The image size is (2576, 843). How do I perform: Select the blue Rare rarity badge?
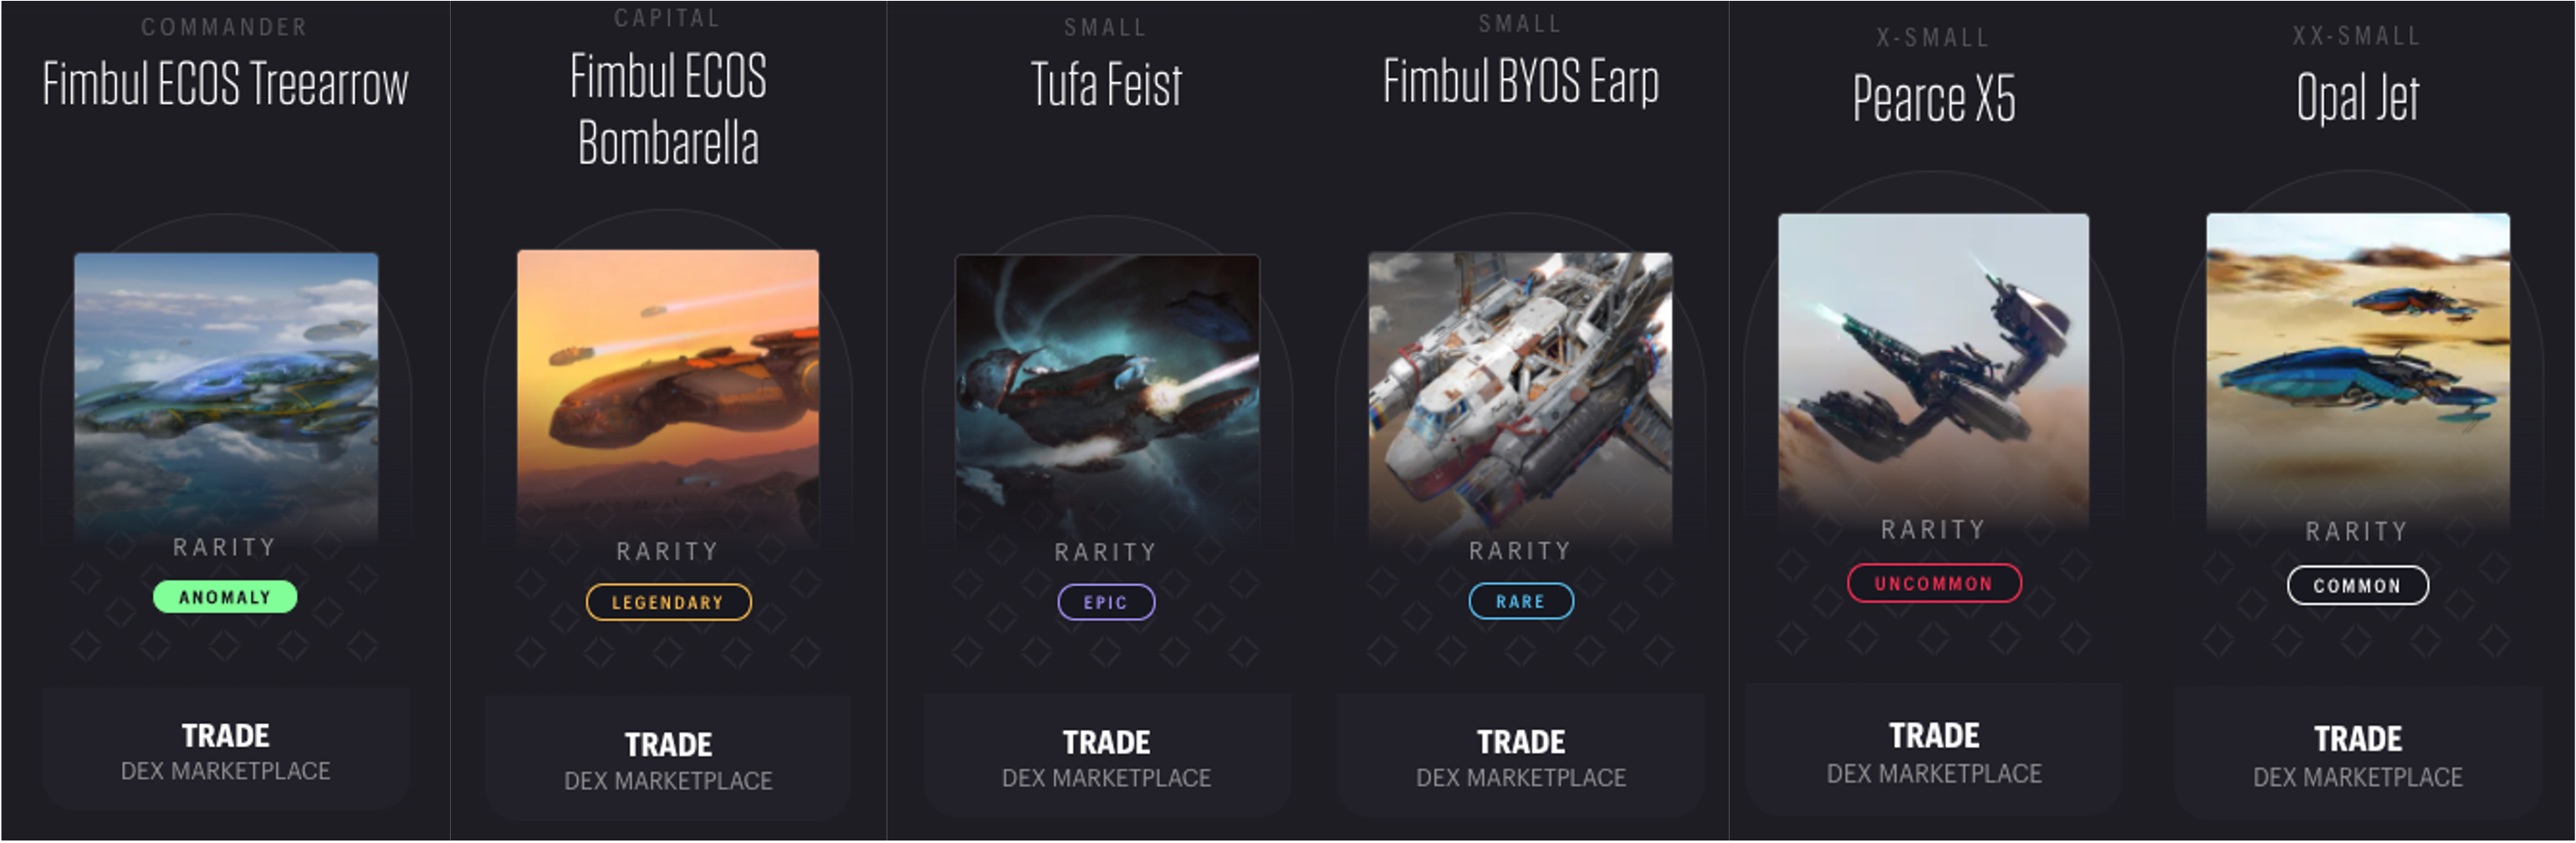click(x=1520, y=601)
